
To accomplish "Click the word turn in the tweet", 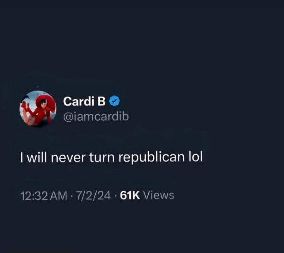I will point(102,157).
